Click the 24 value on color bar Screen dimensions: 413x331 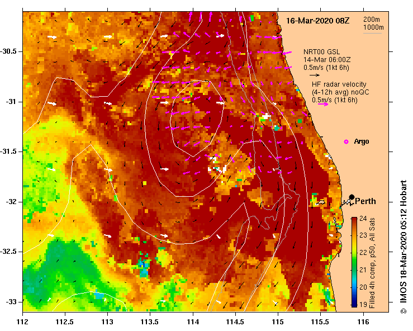(x=363, y=219)
